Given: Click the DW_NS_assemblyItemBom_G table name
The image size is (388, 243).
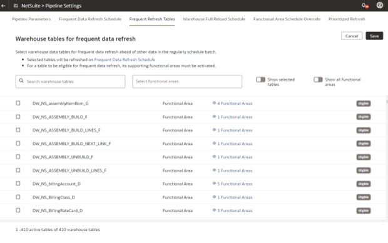Looking at the screenshot, I should [x=60, y=104].
